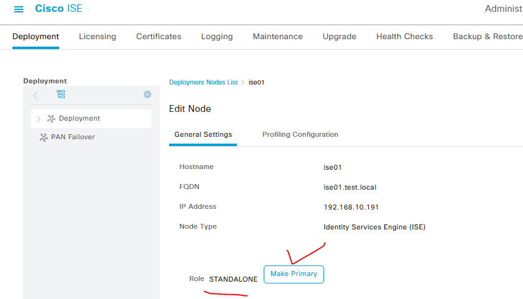Open the Health Checks tab
523x299 pixels.
(405, 36)
